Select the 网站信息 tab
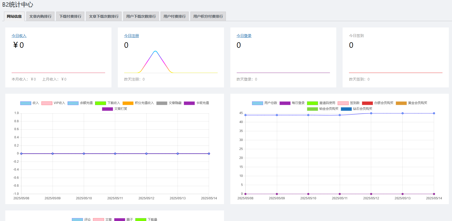Viewport: 452px width, 221px height. coord(14,16)
